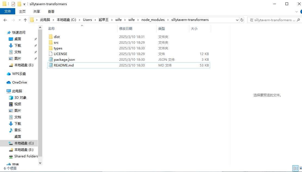Image resolution: width=302 pixels, height=172 pixels.
Task: Refresh the current folder view
Action: click(242, 20)
